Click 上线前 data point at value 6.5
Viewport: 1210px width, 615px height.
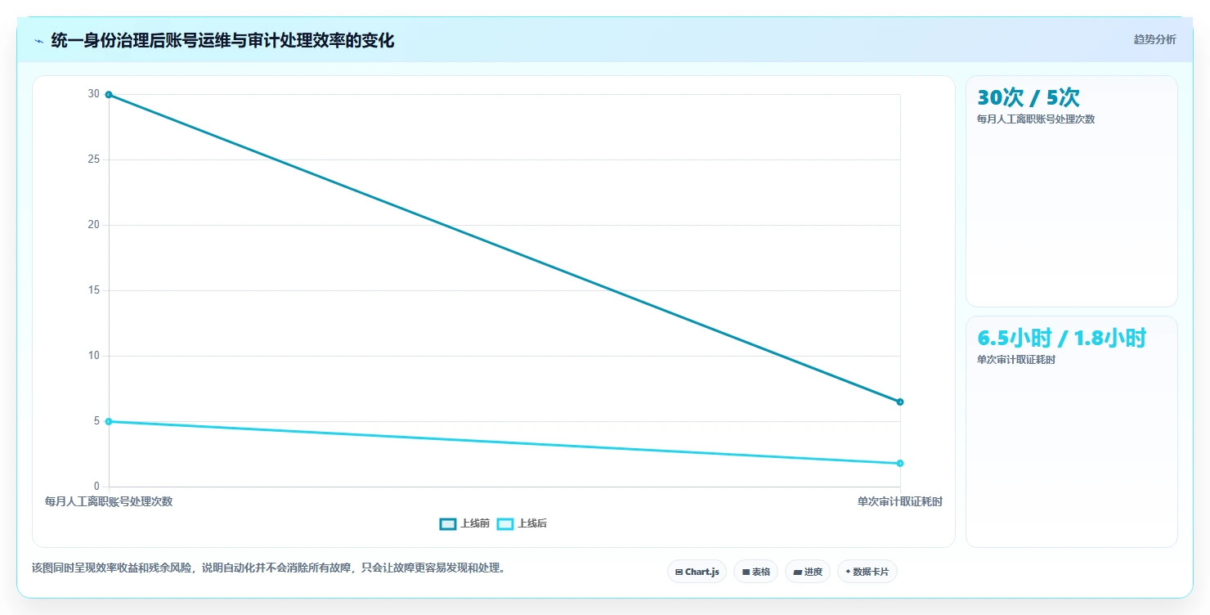900,402
